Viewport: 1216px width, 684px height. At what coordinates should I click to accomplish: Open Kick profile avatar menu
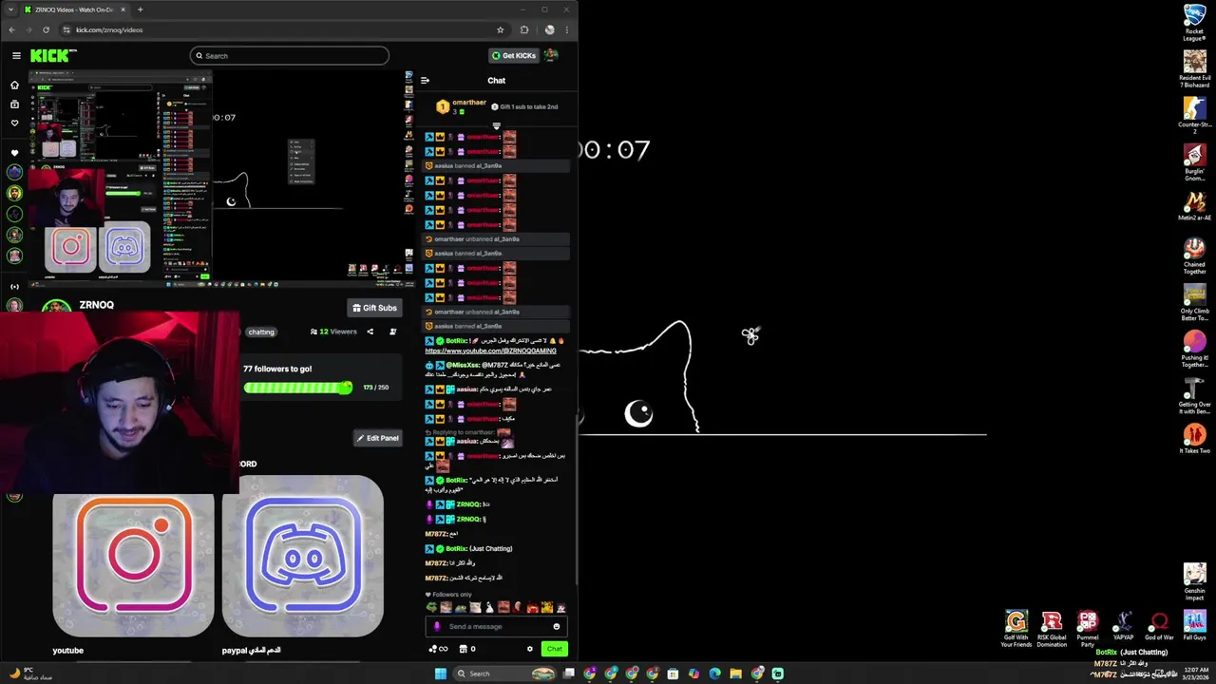coord(551,55)
